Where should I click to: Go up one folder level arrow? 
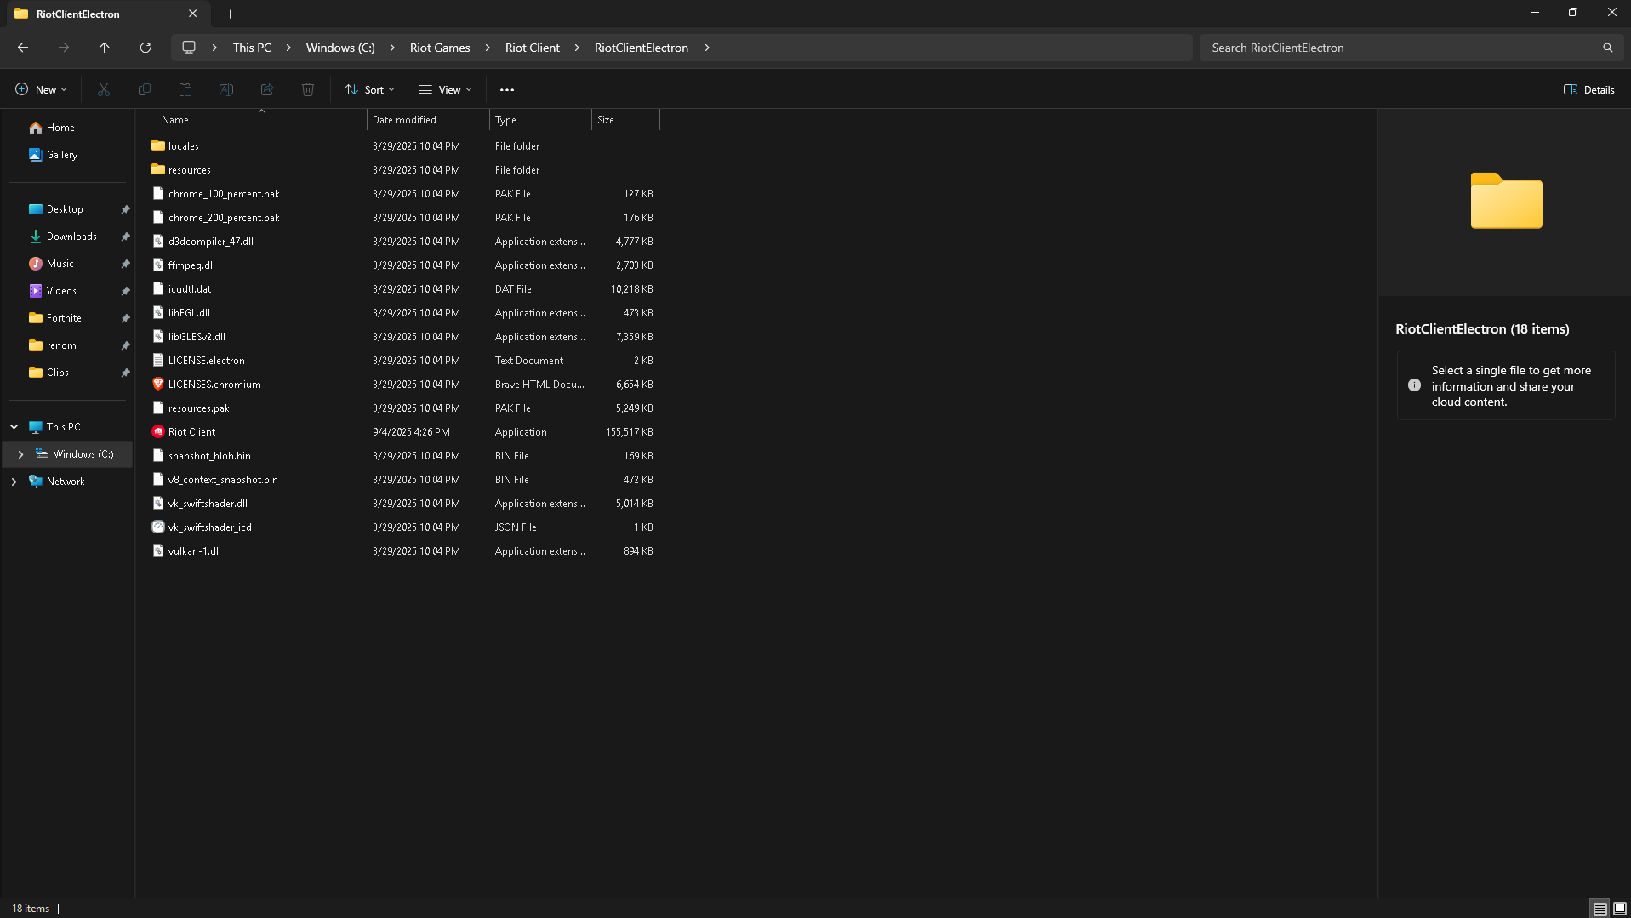(105, 48)
